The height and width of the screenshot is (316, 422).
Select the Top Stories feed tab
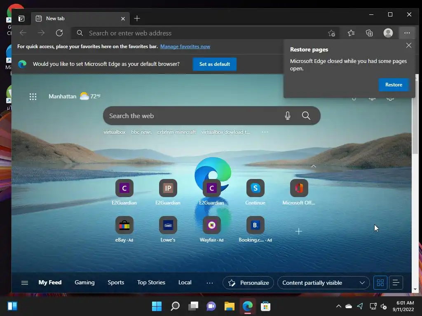151,282
